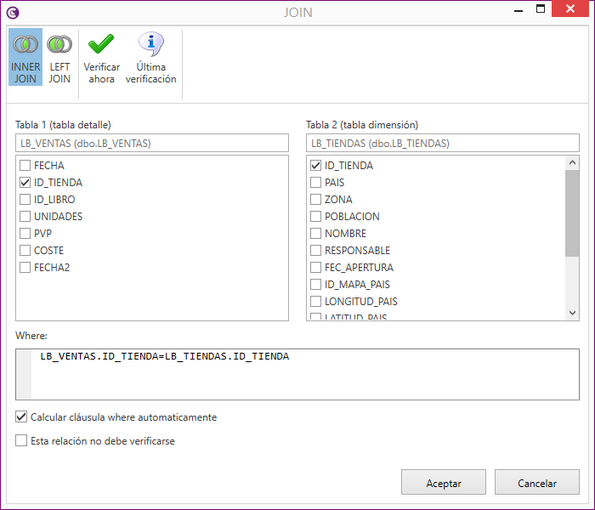Check the FECHA field in Tabla 1

tap(25, 166)
